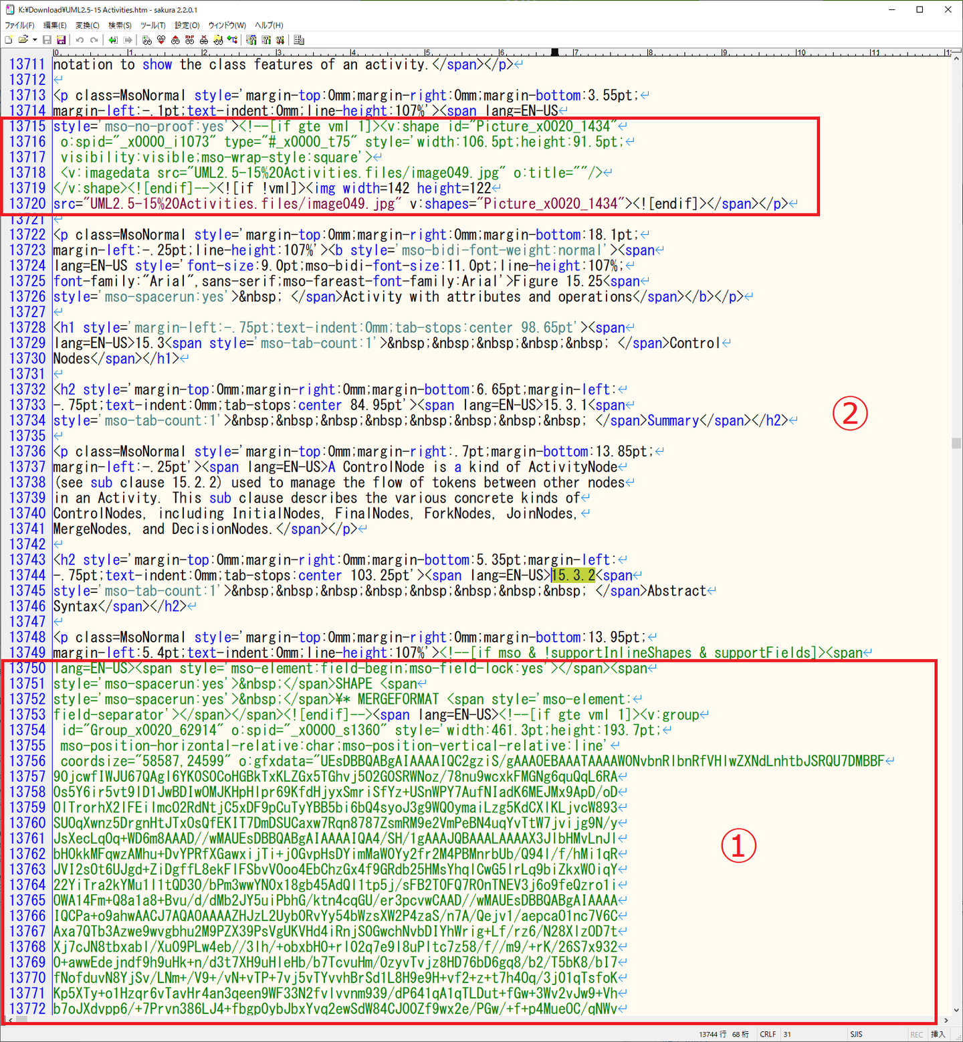Viewport: 963px width, 1042px height.
Task: Click the horizontal scrollbar right arrow
Action: click(946, 1021)
